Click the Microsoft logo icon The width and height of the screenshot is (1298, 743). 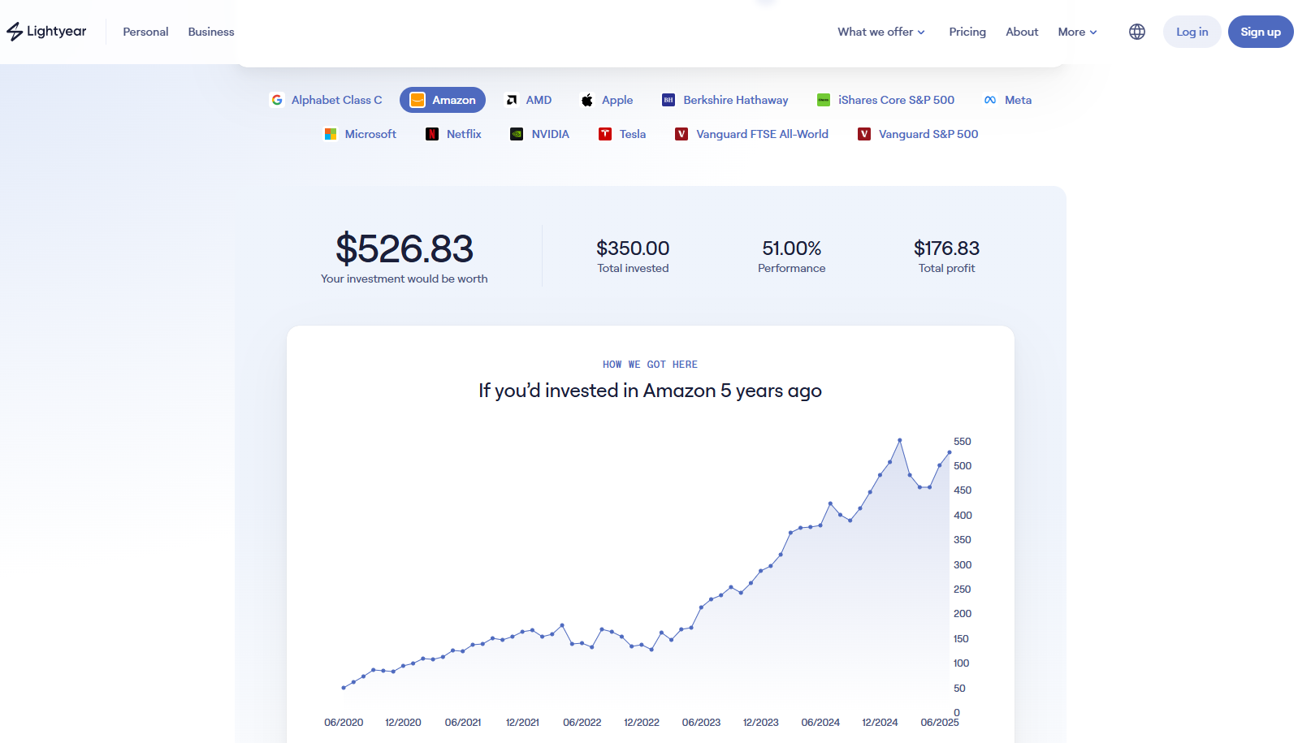click(331, 134)
